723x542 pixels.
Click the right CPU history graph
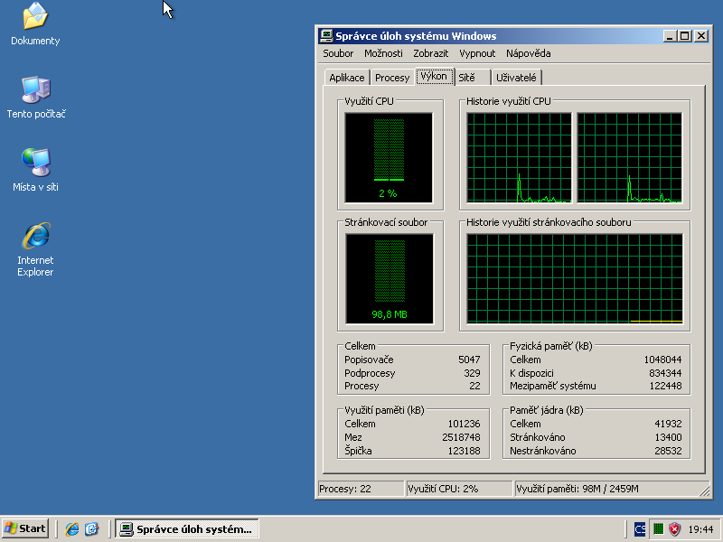(x=629, y=157)
